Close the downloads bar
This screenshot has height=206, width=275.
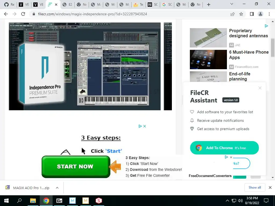click(x=270, y=187)
